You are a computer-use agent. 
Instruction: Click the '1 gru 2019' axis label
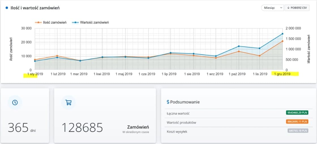(282, 74)
